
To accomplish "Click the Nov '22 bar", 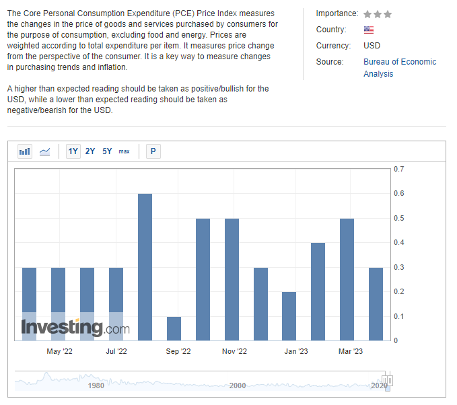I will (232, 279).
